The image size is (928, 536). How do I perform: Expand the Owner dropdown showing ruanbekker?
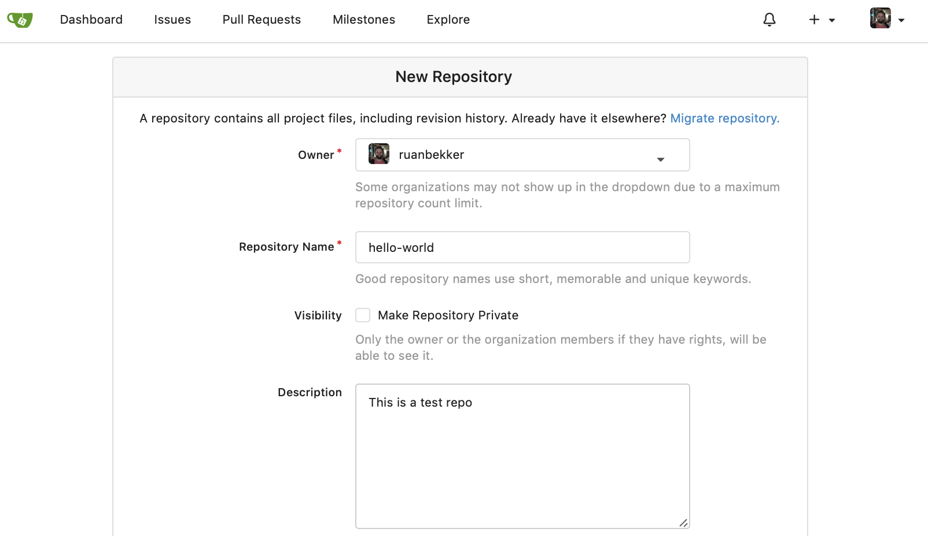tap(522, 155)
